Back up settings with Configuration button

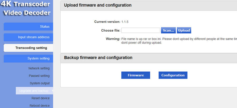click(173, 75)
